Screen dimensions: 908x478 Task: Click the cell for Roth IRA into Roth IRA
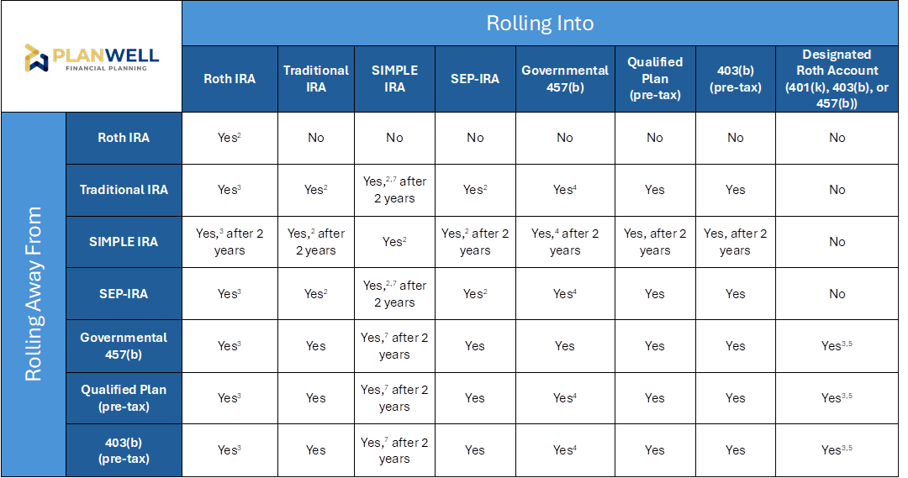230,138
